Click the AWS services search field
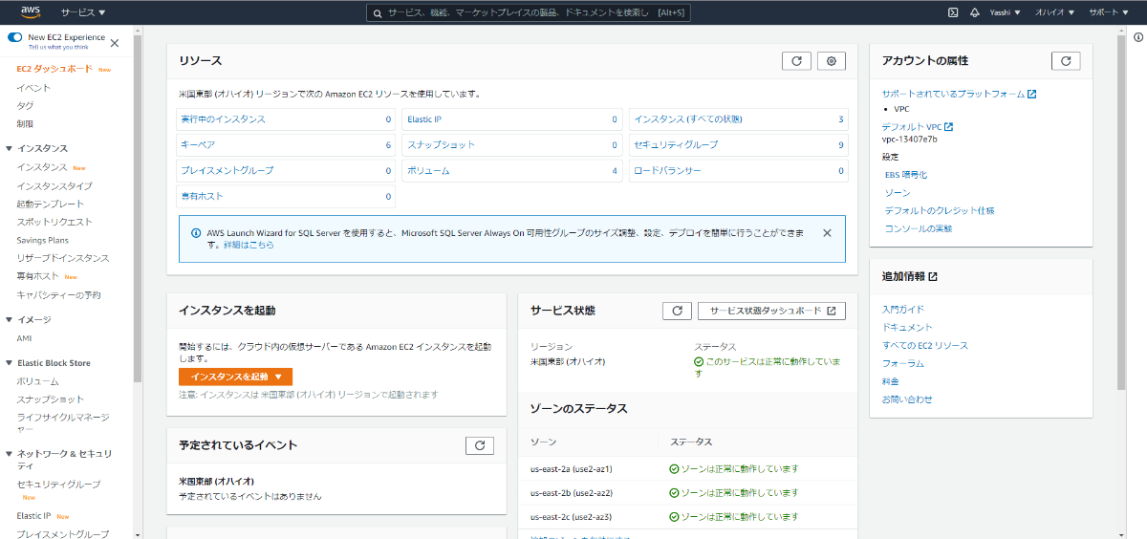This screenshot has width=1147, height=539. coord(529,12)
